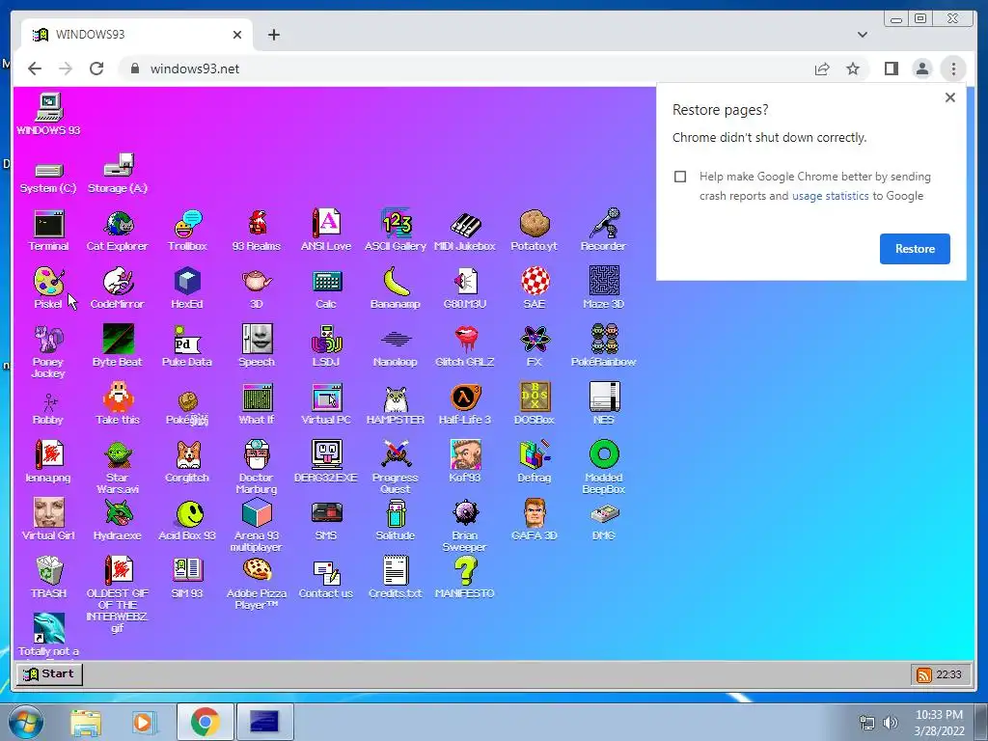Launch Cat Explorer browser icon
Screen dimensions: 988x741
[x=117, y=231]
